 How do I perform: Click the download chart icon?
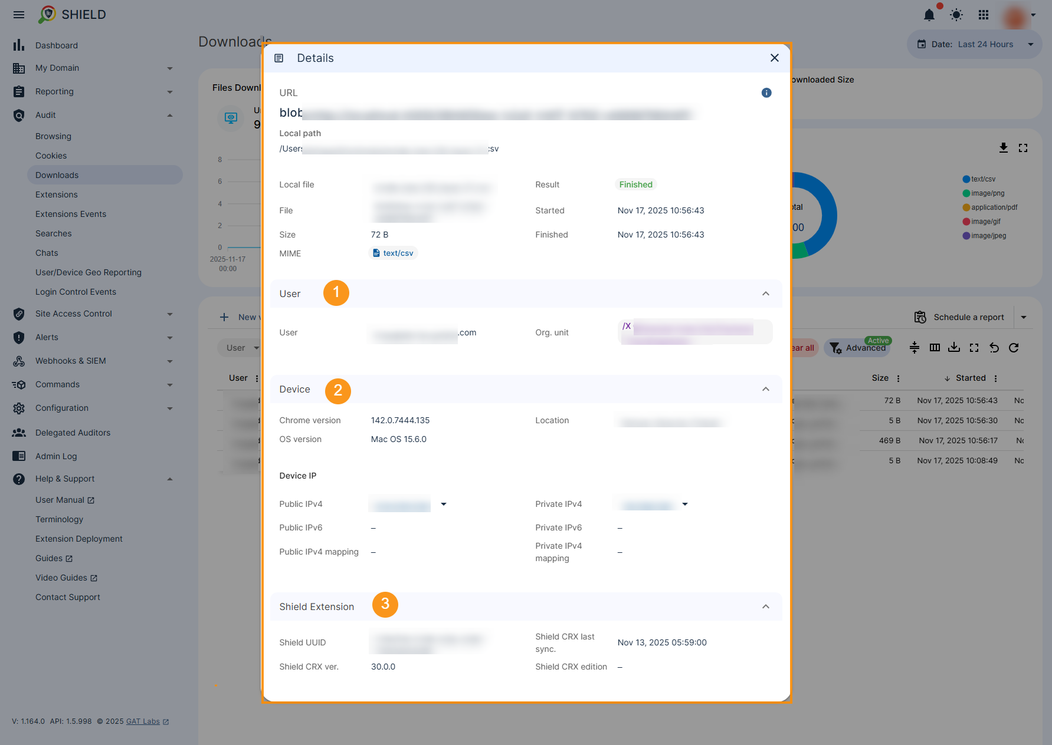[x=1003, y=148]
